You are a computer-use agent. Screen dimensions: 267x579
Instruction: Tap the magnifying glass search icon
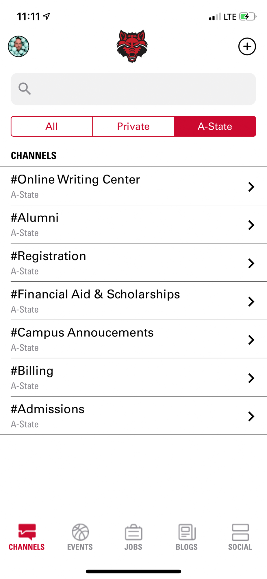coord(25,89)
